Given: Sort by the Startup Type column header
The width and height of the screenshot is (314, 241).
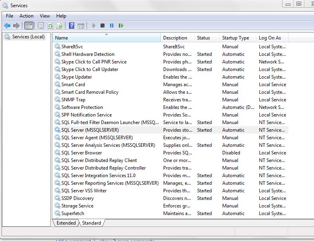Looking at the screenshot, I should [x=238, y=38].
